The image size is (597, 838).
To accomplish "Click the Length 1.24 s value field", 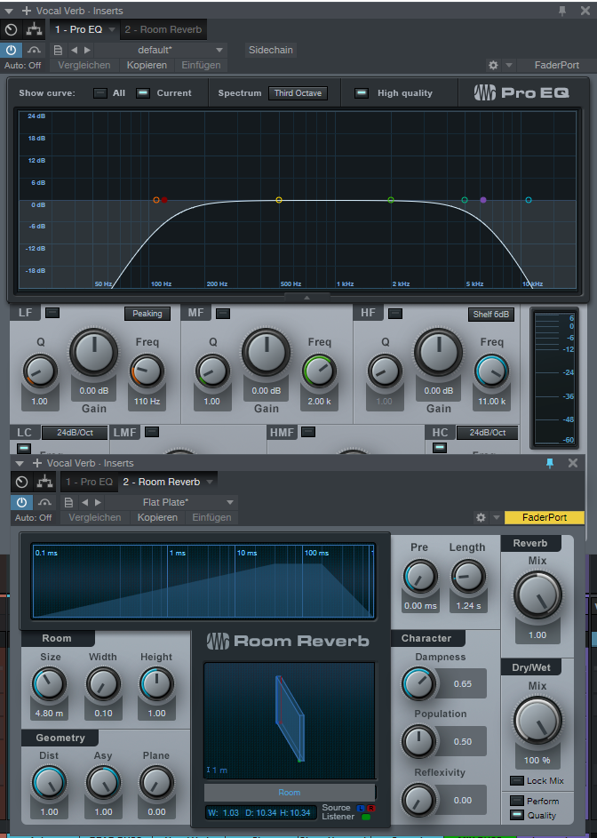I will coord(468,605).
